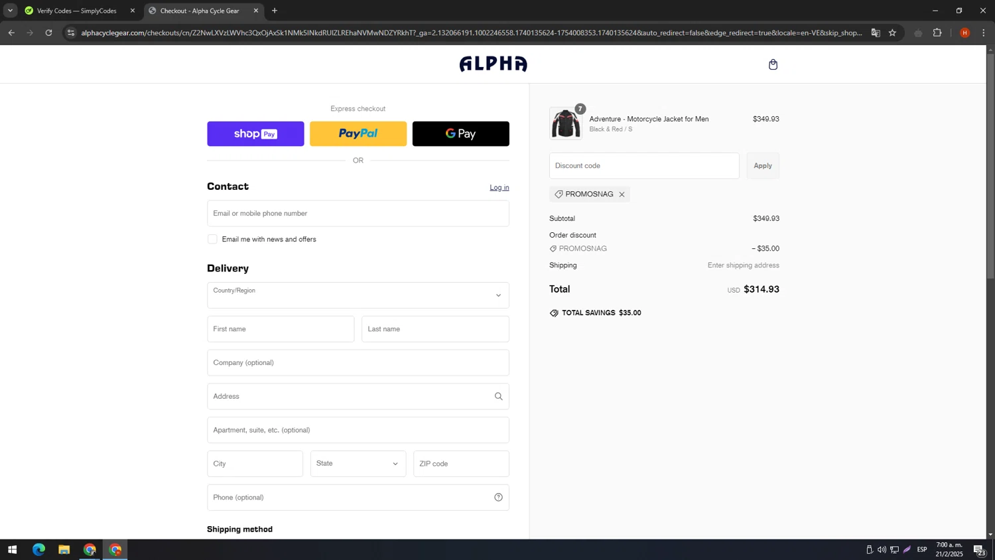Go back using the browser back arrow
This screenshot has height=560, width=995.
coord(11,33)
